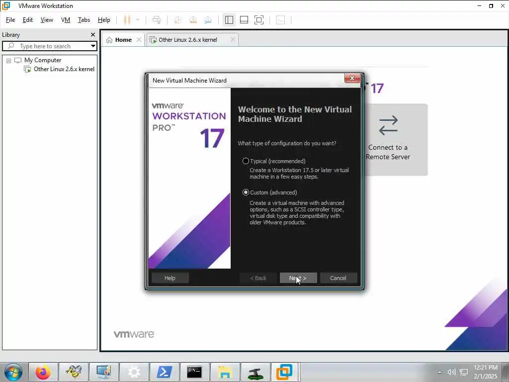Collapse the My Computer tree node
Image resolution: width=509 pixels, height=382 pixels.
(x=9, y=60)
